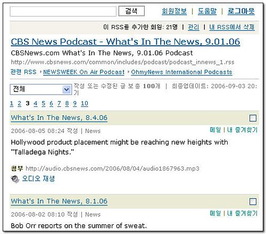Viewport: 266px width, 234px height.
Task: Click the '2006-08-02 08:10 작성' timestamp
Action: 44,214
